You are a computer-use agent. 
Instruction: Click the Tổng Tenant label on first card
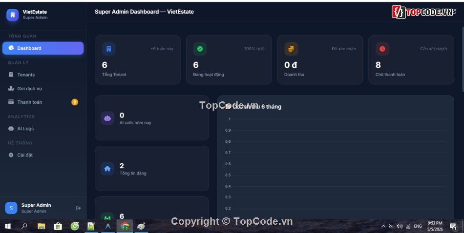point(114,75)
